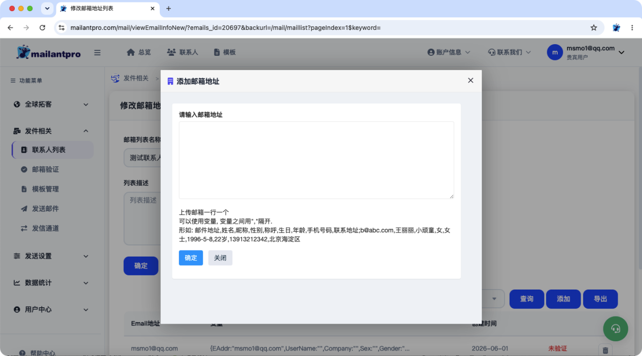Click the blue user avatar icon
The image size is (642, 356).
pyautogui.click(x=555, y=52)
